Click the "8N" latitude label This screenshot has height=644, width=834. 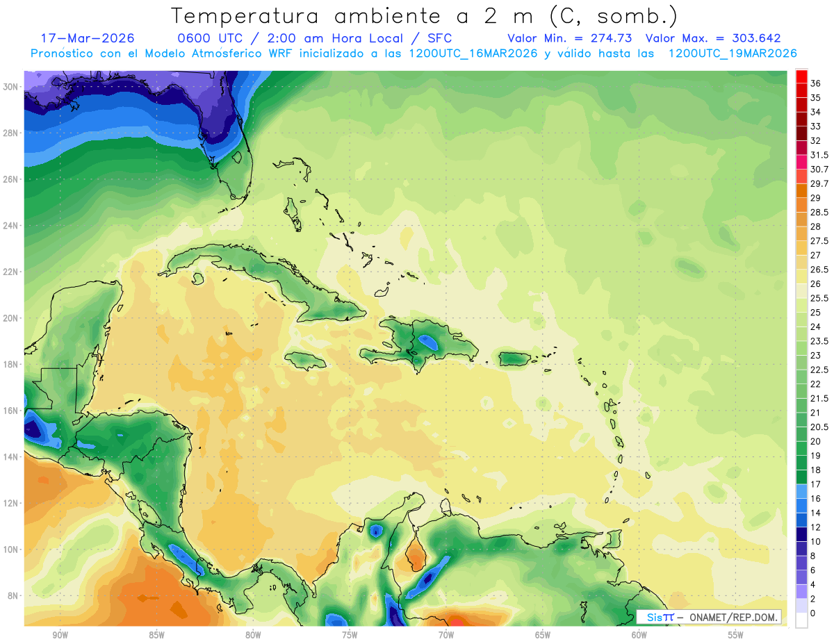[x=13, y=595]
